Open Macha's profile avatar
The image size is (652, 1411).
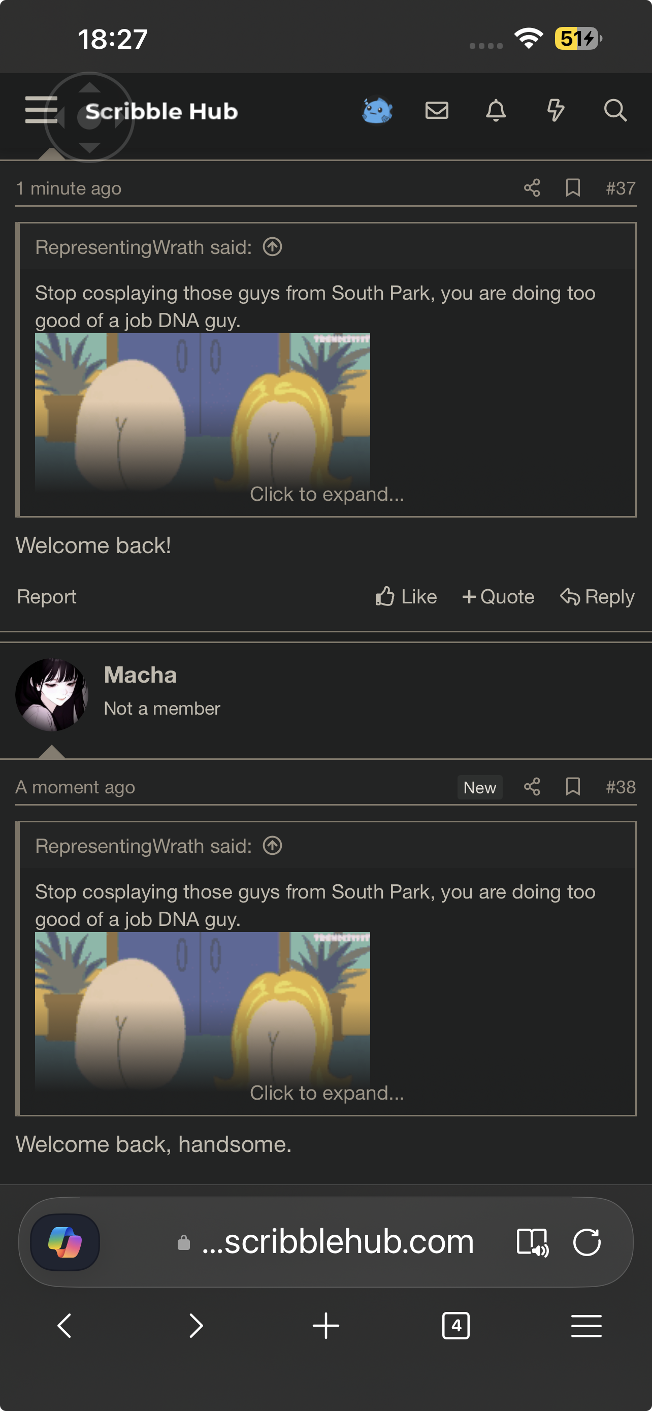(x=51, y=694)
